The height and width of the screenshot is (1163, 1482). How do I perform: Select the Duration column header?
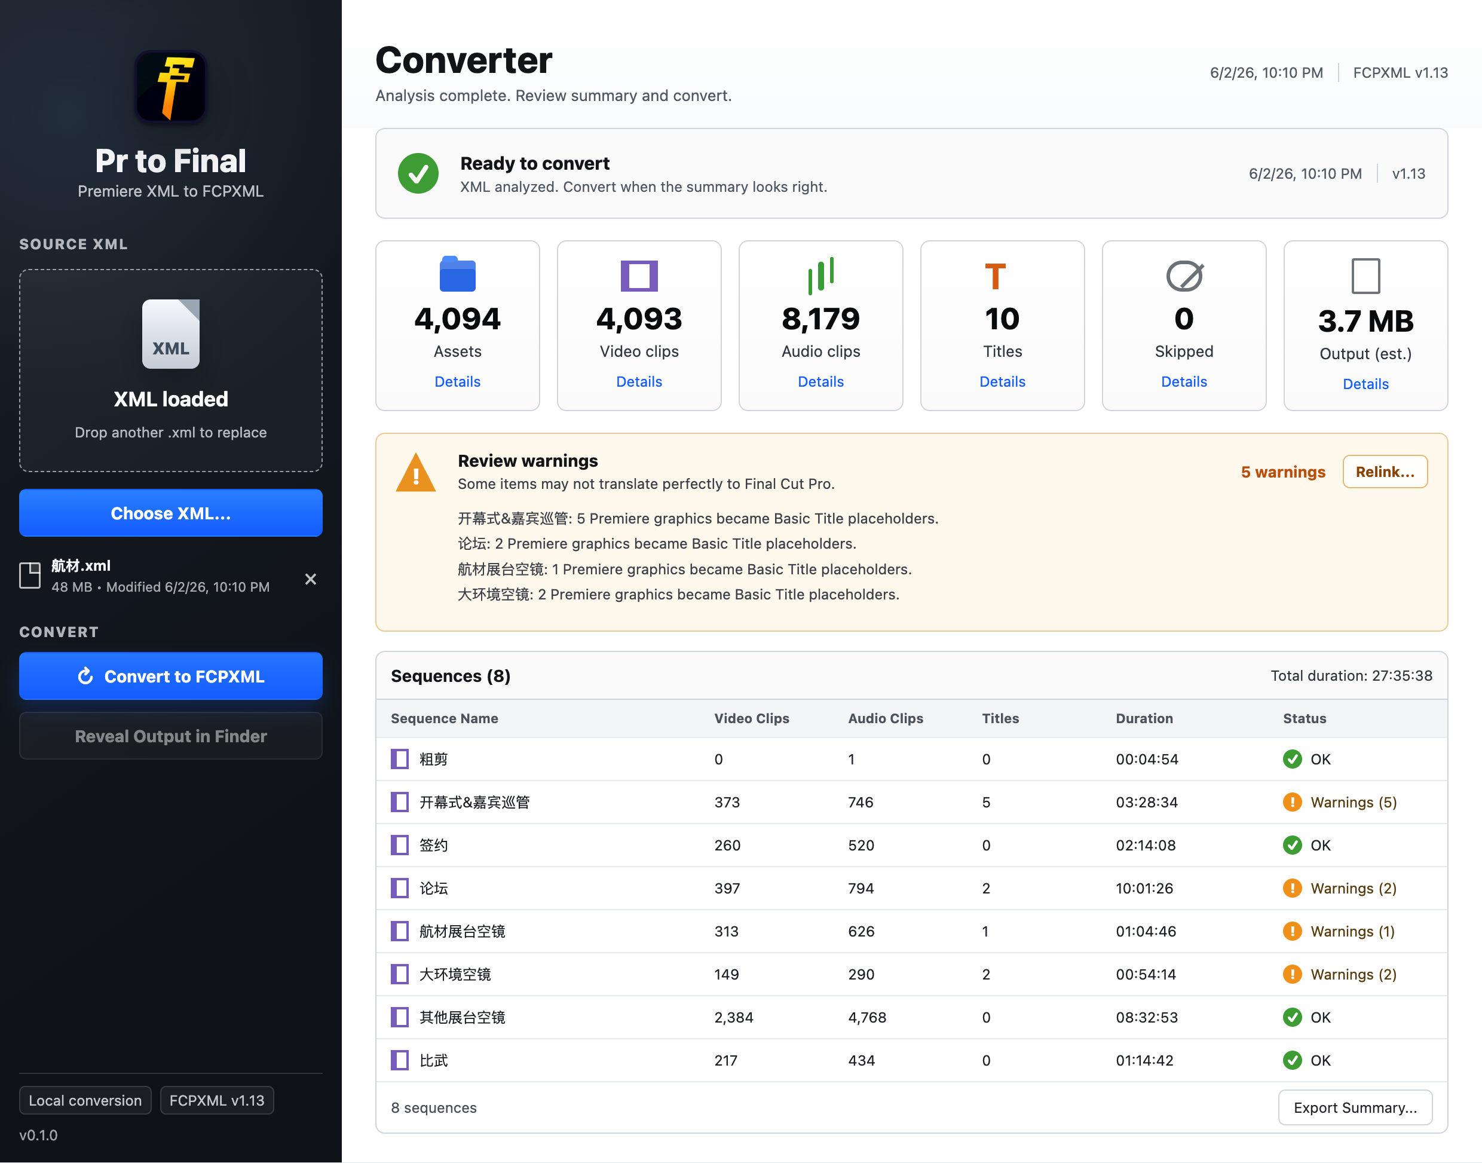click(x=1144, y=718)
